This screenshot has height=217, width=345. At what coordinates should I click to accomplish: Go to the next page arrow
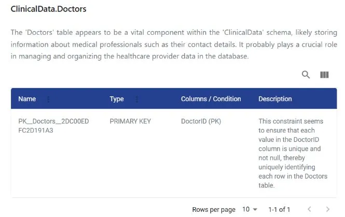point(327,209)
